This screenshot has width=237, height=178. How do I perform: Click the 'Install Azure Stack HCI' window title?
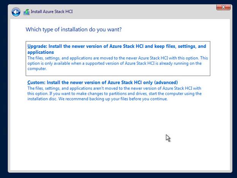pyautogui.click(x=52, y=12)
